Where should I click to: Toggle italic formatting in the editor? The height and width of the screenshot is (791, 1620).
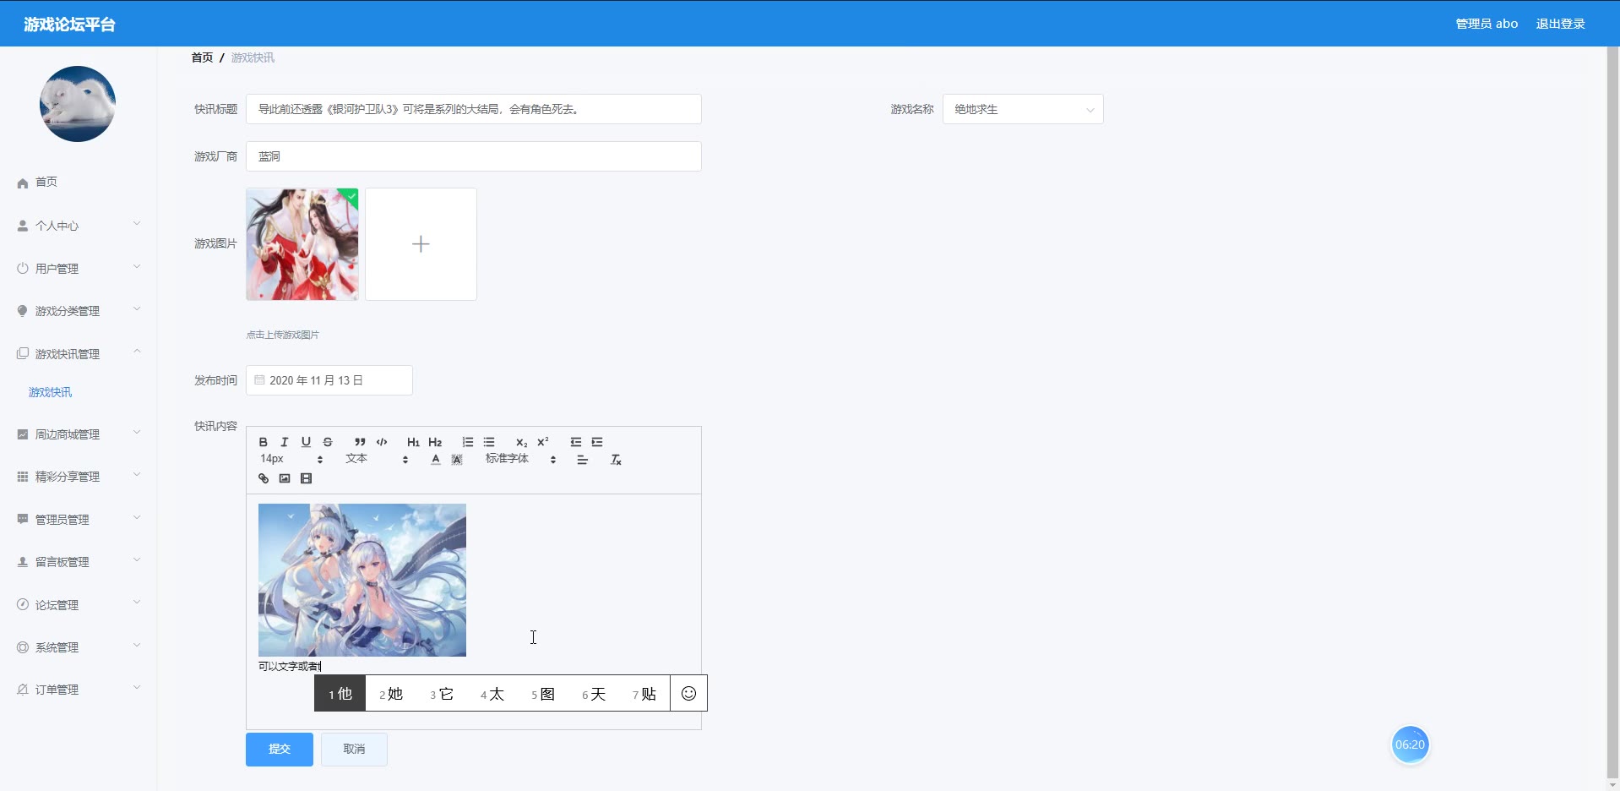285,442
